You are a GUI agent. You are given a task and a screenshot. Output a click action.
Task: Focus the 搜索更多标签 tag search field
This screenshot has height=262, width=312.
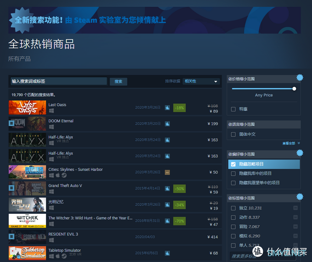tap(262, 256)
